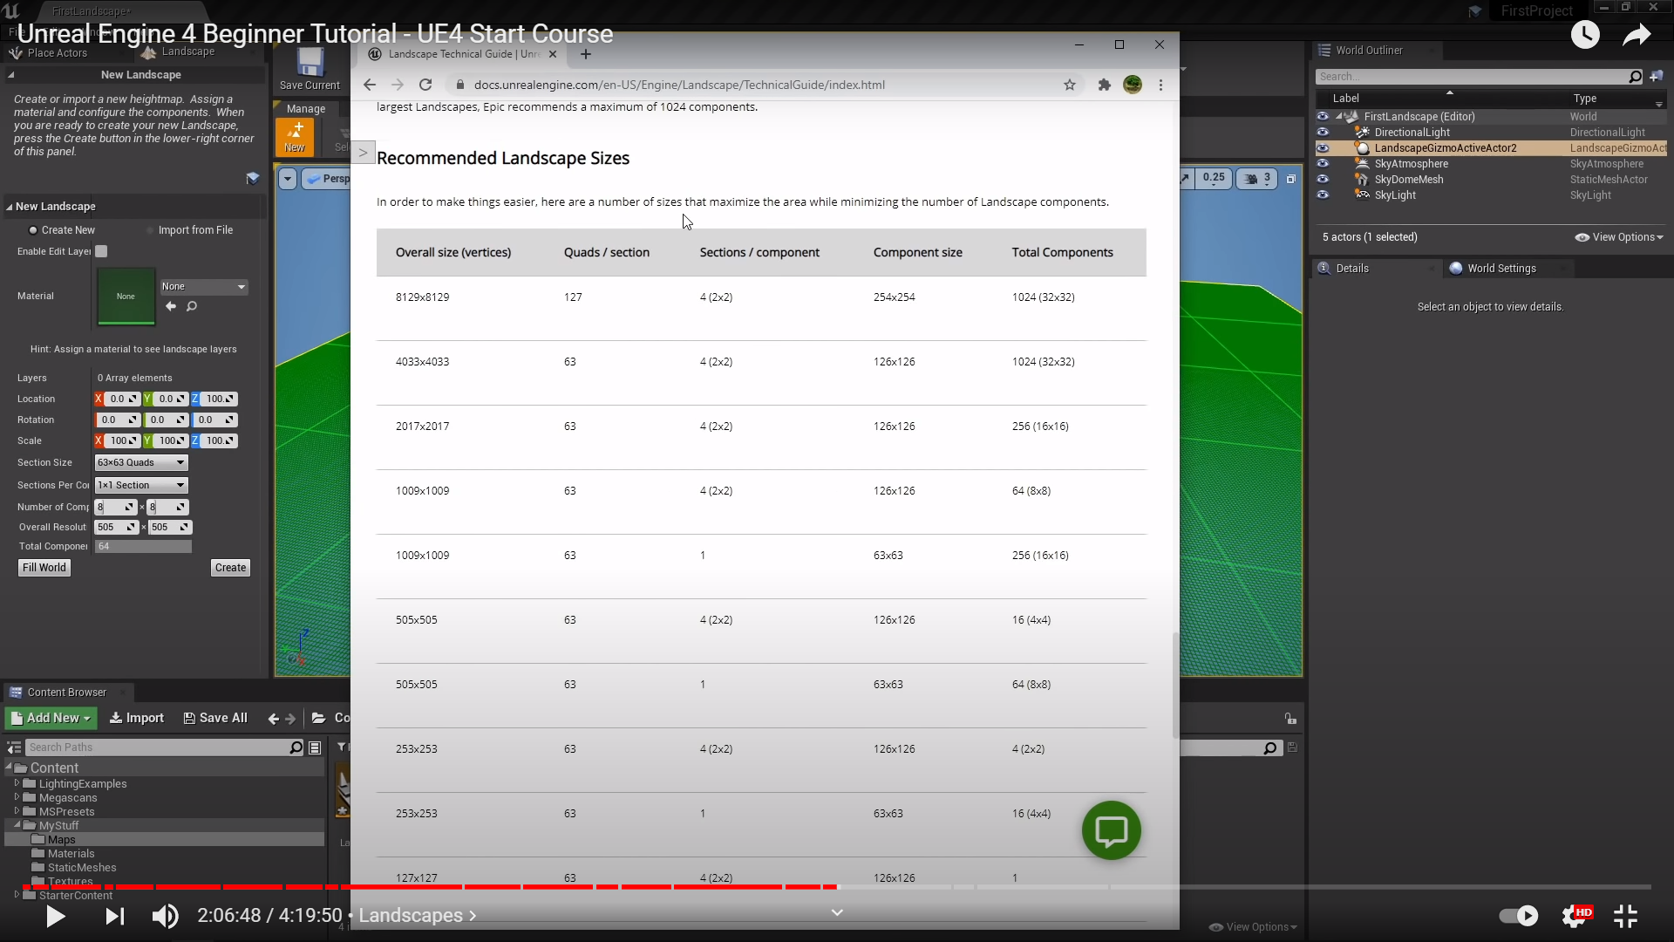Click the video Share arrow icon
This screenshot has height=942, width=1674.
(1637, 35)
